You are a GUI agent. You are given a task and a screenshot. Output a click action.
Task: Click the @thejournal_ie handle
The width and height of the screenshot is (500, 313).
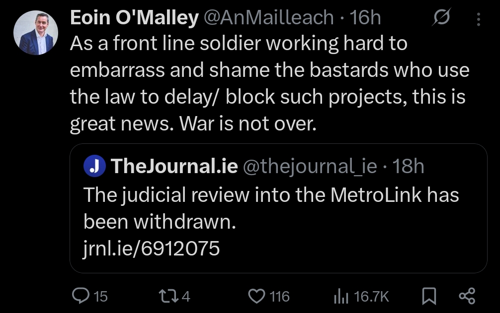pyautogui.click(x=310, y=166)
